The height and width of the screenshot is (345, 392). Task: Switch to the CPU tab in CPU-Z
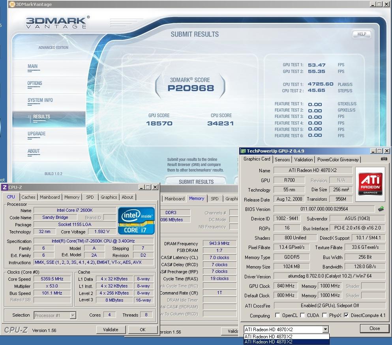click(11, 197)
